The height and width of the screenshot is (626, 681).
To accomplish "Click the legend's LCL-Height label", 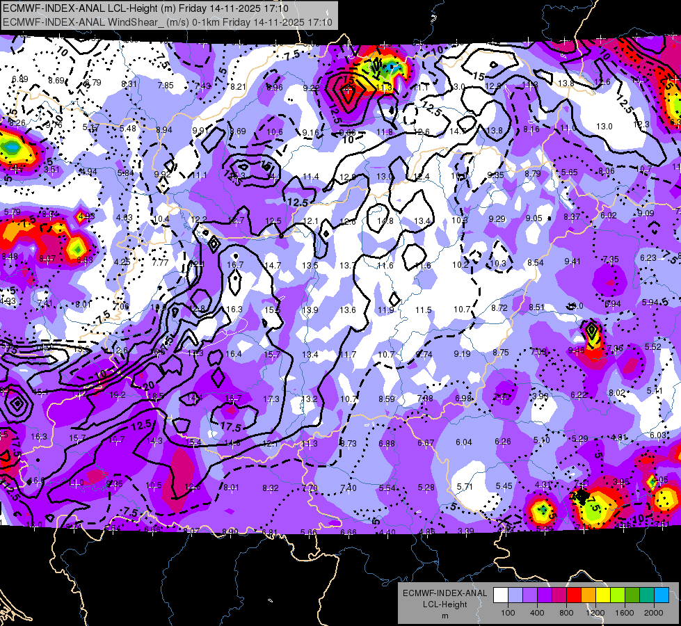I will pyautogui.click(x=444, y=604).
